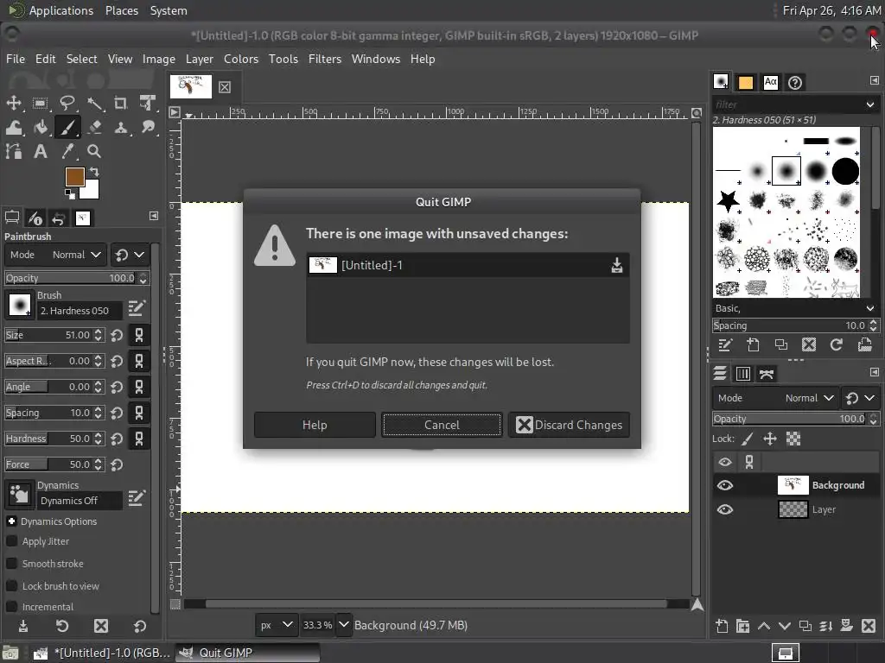
Task: Select the Text tool
Action: pos(40,151)
